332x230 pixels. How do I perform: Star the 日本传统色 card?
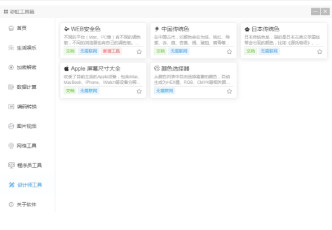point(320,51)
